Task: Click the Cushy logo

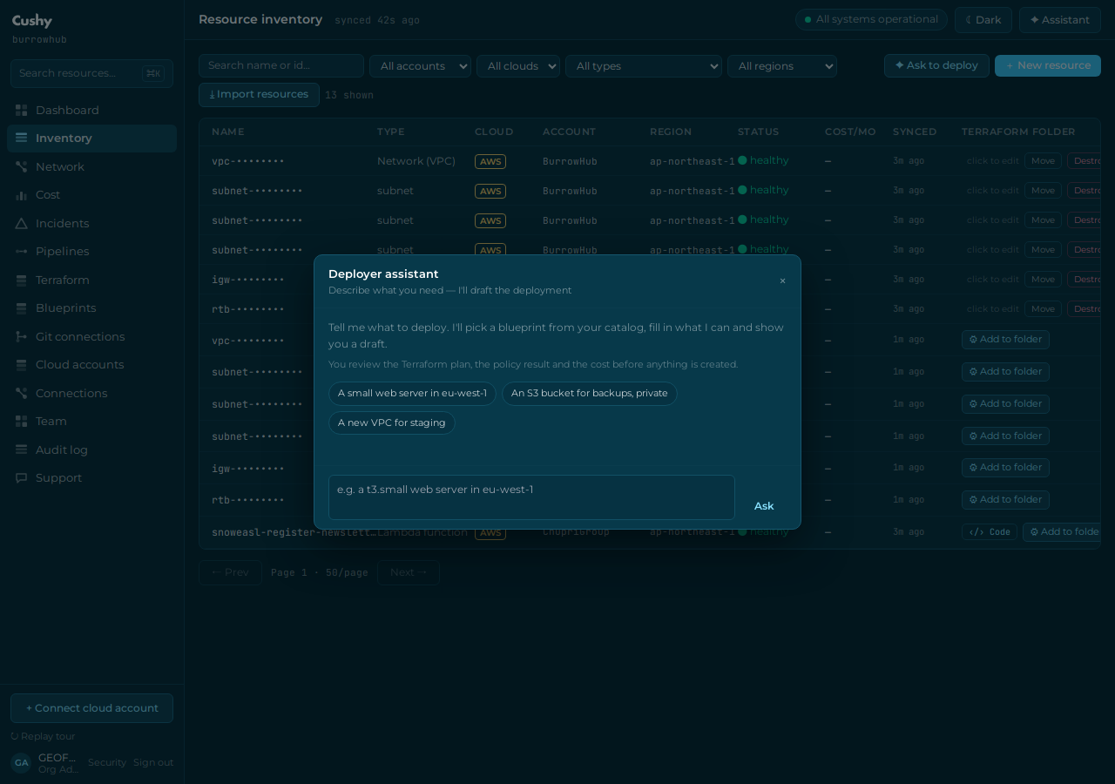Action: (32, 21)
